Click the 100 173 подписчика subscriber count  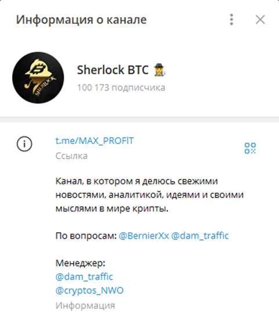tap(121, 88)
